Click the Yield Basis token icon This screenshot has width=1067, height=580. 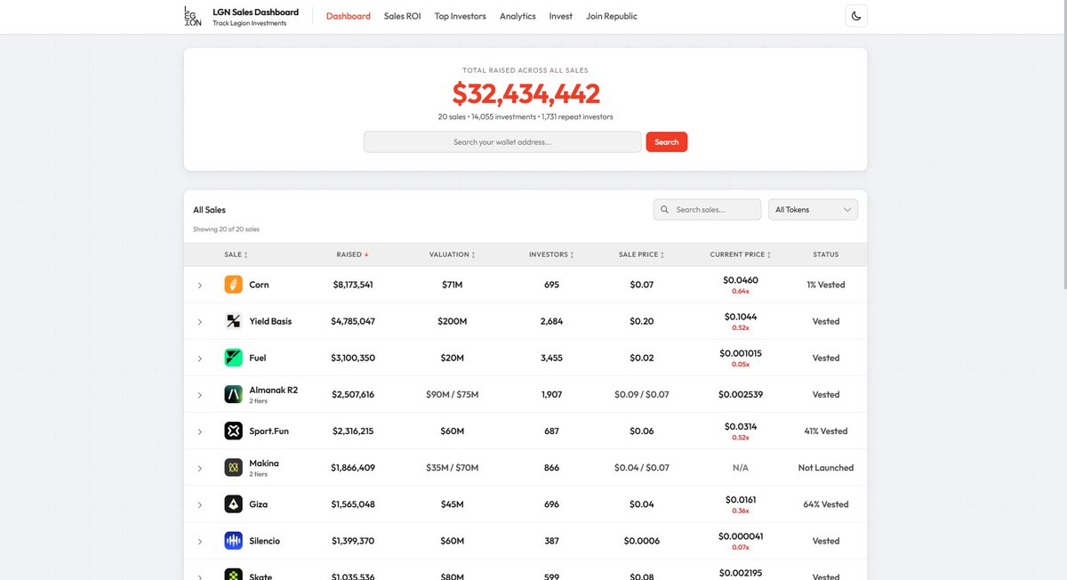[x=233, y=321]
